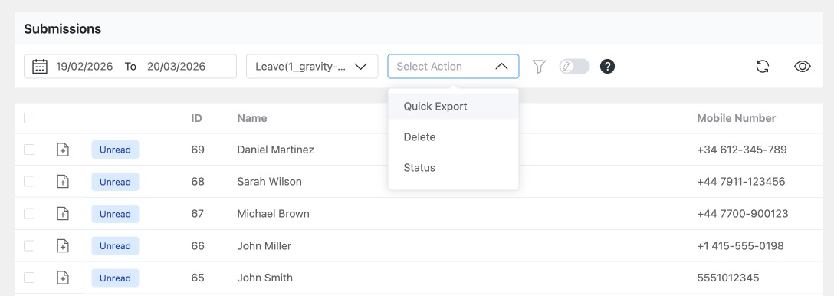The width and height of the screenshot is (834, 296).
Task: Click ID value 68
Action: 198,182
